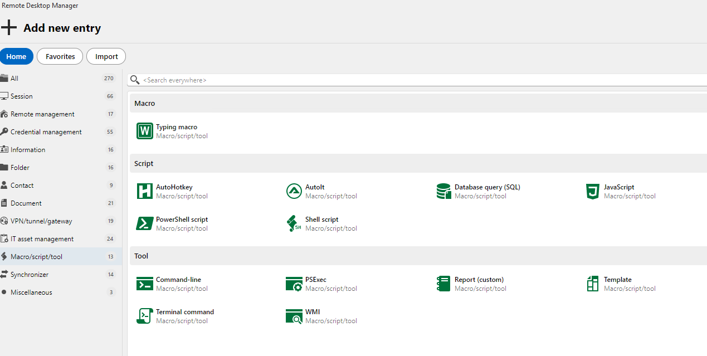
Task: Click the Report (custom) entry name
Action: pos(479,280)
